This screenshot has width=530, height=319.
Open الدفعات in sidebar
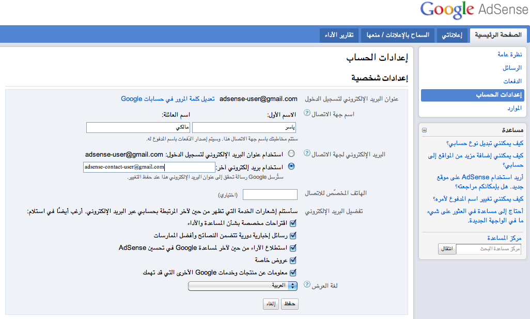pyautogui.click(x=512, y=81)
